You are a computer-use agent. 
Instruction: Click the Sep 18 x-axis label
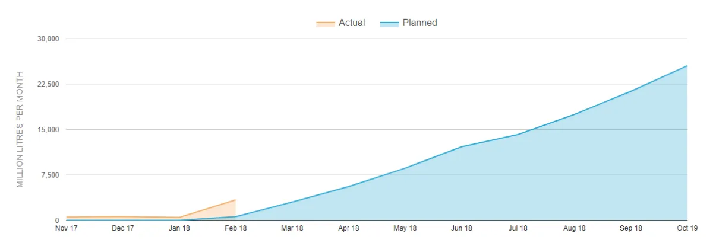[x=631, y=228]
